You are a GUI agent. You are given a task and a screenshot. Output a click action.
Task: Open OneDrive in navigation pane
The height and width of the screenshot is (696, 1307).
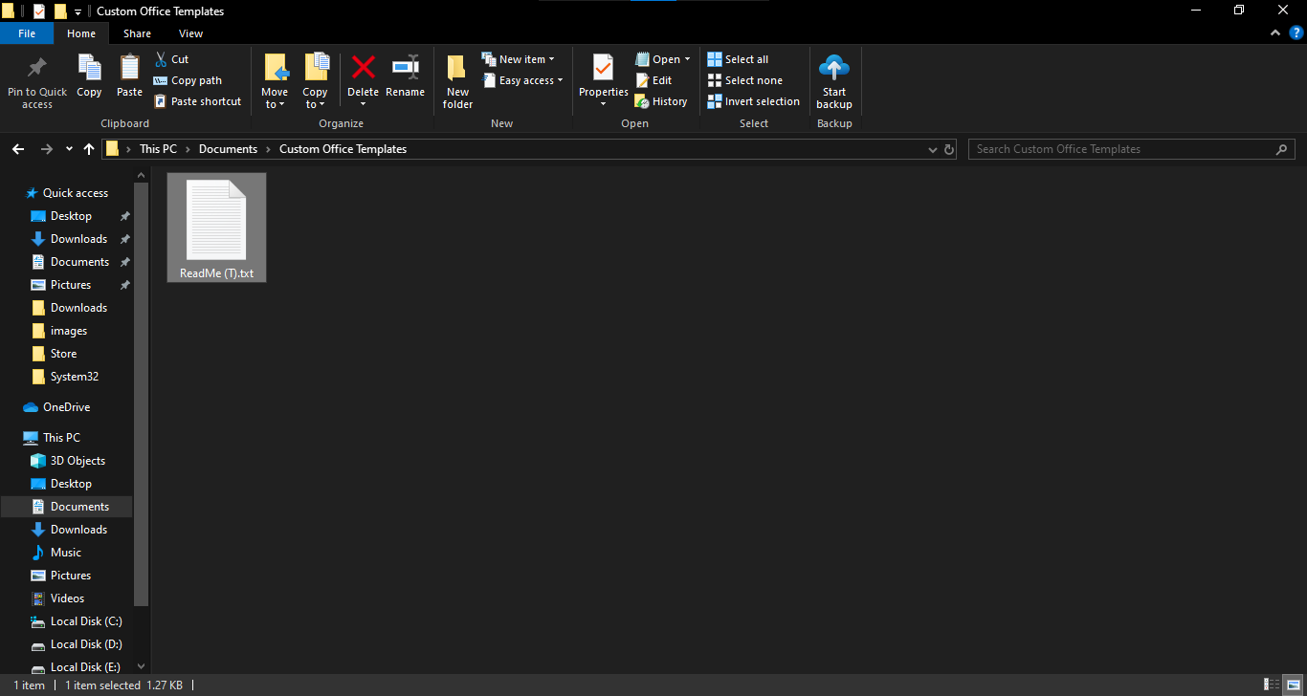[x=66, y=407]
